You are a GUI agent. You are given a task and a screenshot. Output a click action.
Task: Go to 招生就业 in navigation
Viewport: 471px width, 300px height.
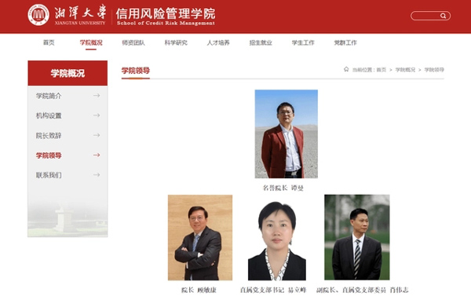(x=261, y=42)
